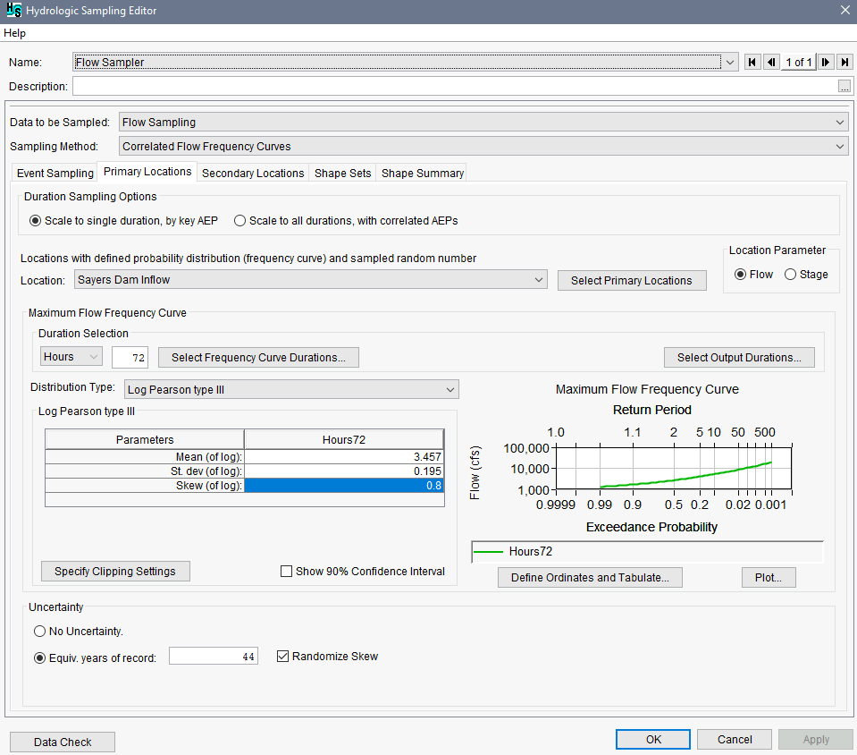
Task: Open Distribution Type dropdown
Action: pyautogui.click(x=450, y=389)
